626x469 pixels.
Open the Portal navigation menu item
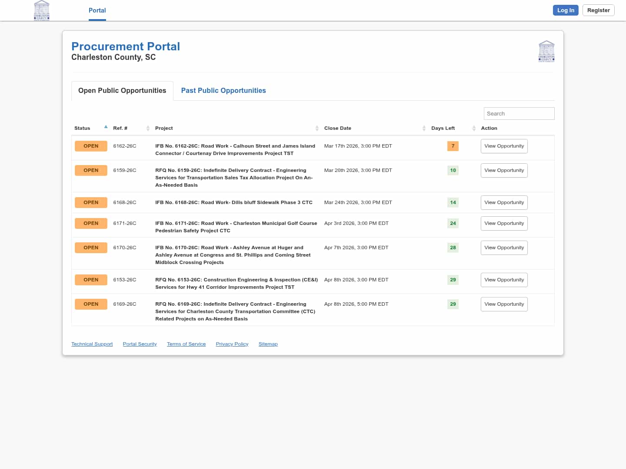point(97,10)
